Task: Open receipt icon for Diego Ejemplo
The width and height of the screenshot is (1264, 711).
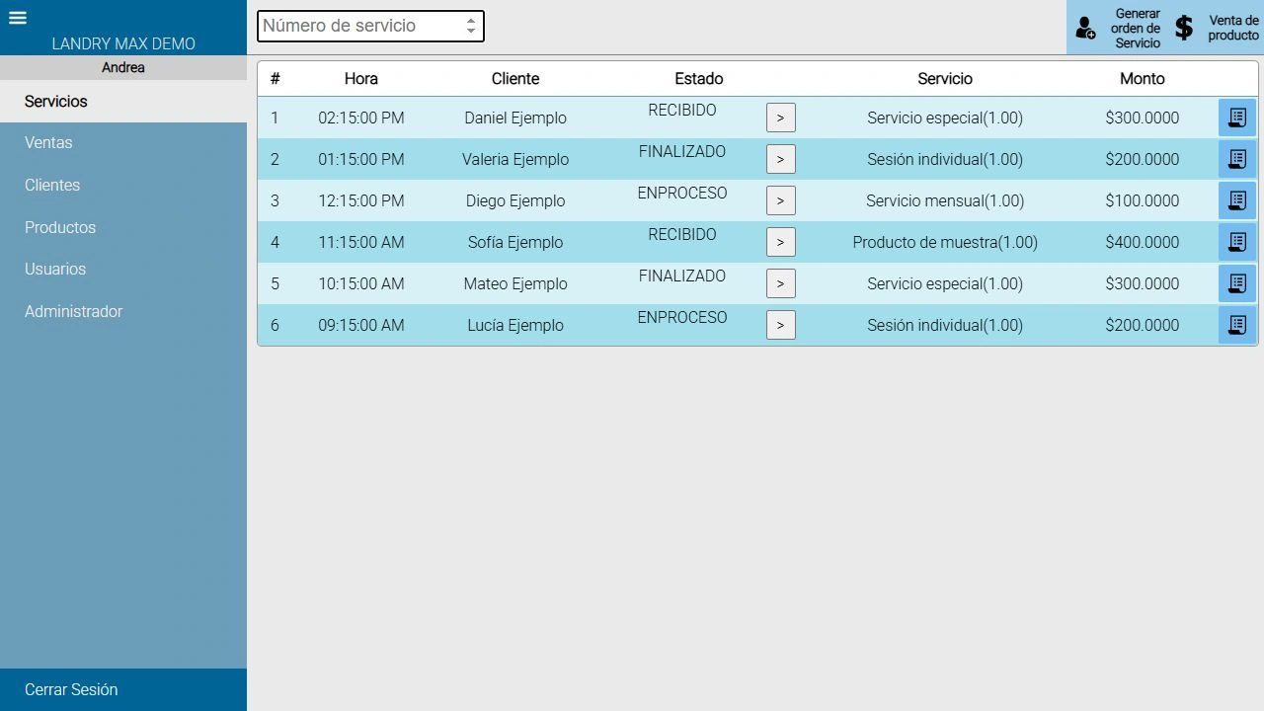Action: click(1236, 200)
